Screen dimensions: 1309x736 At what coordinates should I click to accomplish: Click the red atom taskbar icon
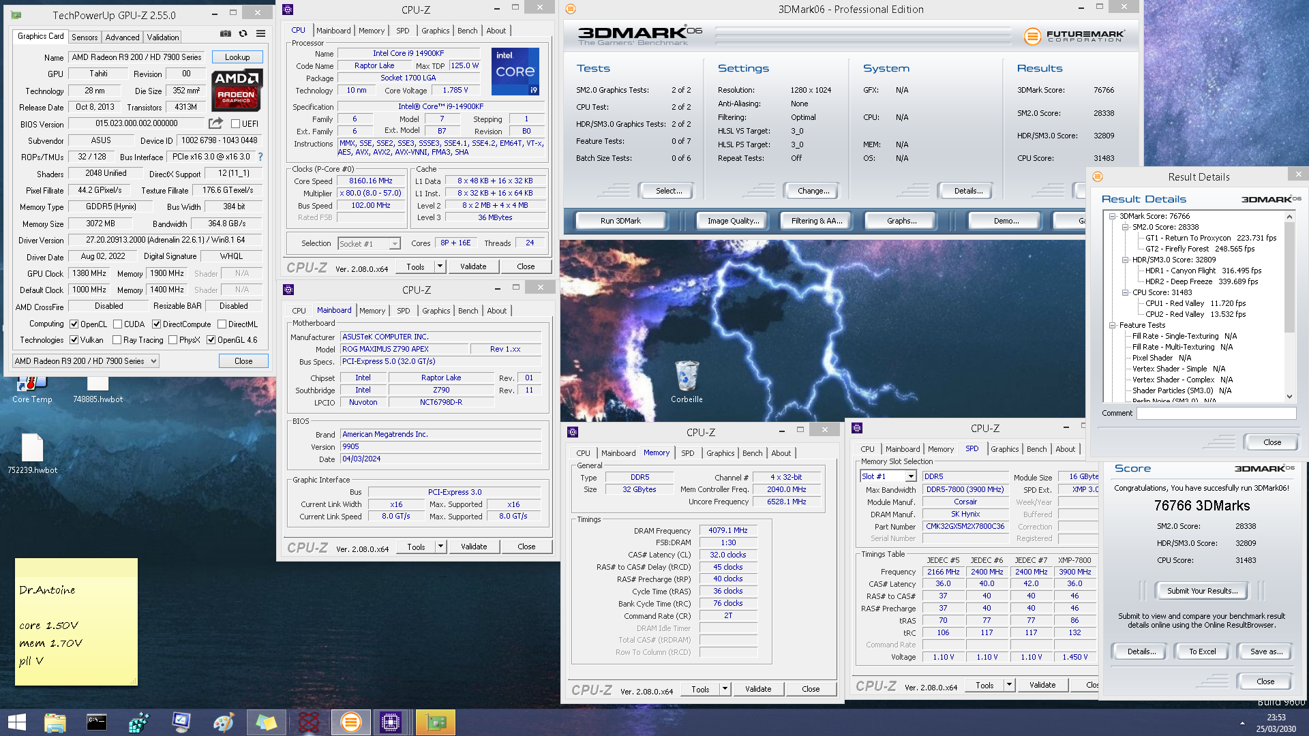tap(309, 722)
